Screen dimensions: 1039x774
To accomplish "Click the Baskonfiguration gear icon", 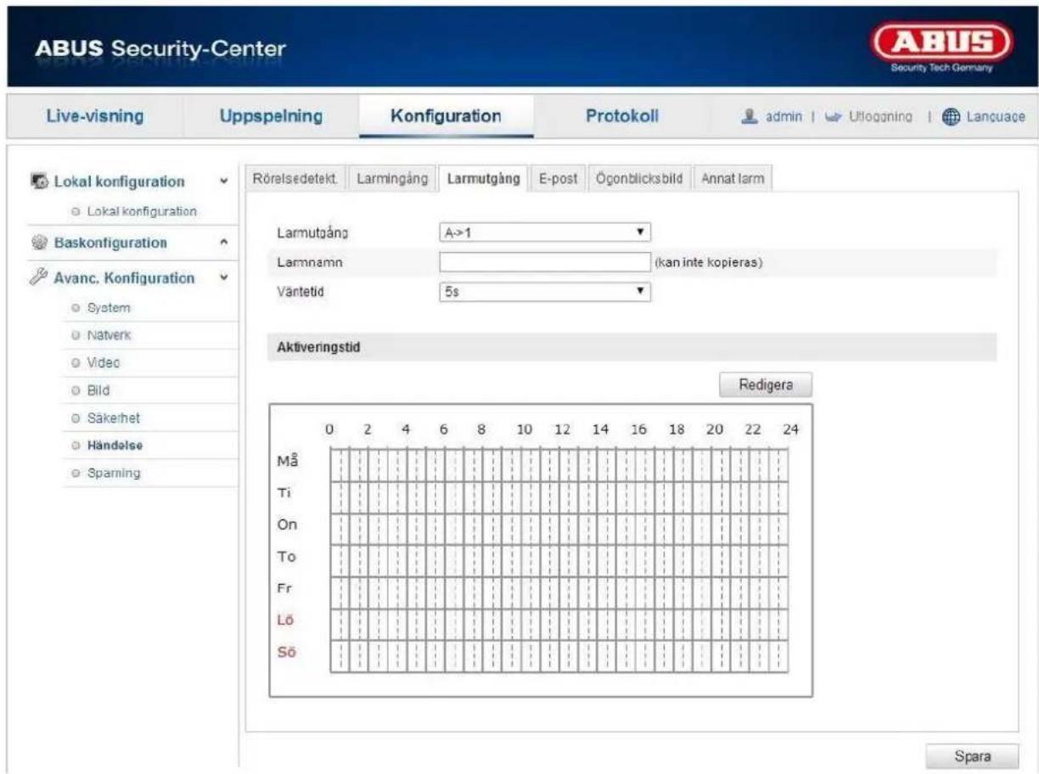I will point(41,243).
